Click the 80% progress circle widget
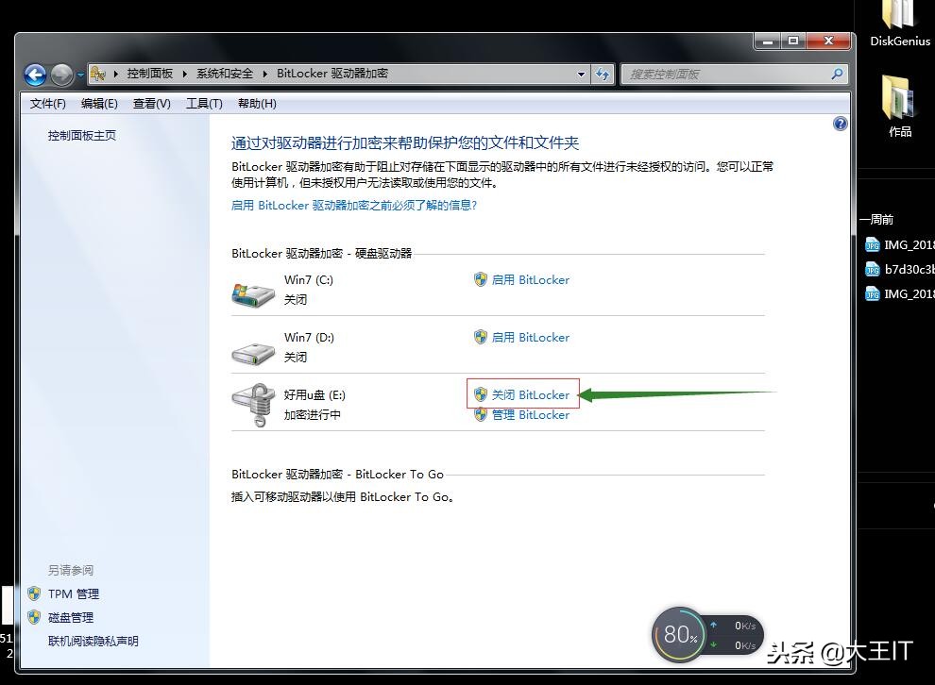This screenshot has height=685, width=935. (x=679, y=634)
